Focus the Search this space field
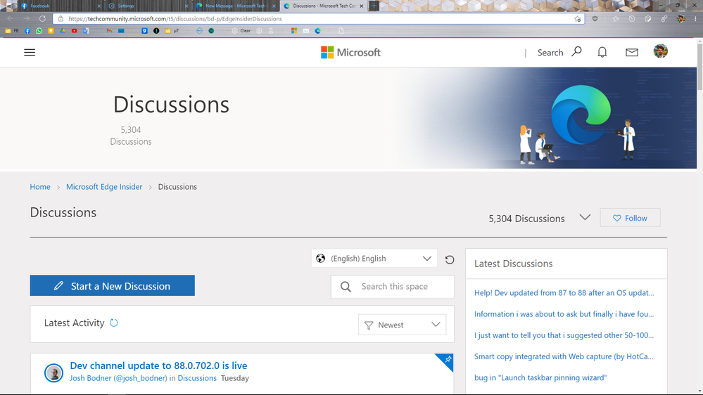 coord(392,287)
